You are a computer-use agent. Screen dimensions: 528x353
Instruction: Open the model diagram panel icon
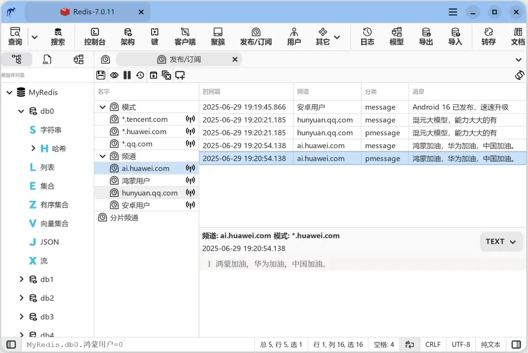78,59
